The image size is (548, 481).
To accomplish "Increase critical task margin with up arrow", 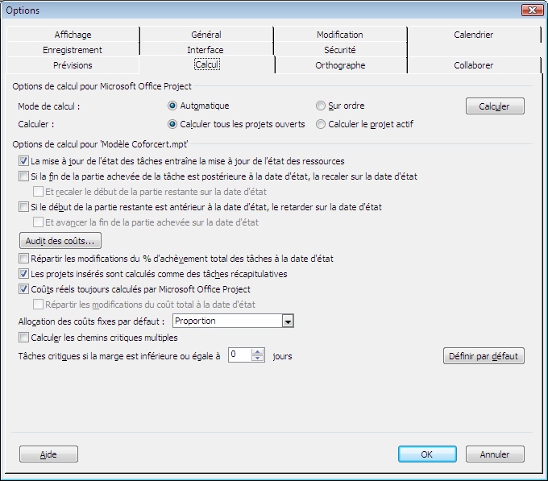I will (258, 351).
